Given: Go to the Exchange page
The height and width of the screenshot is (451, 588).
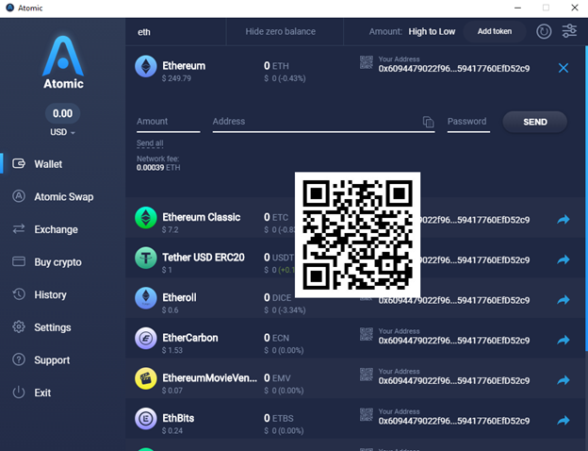Looking at the screenshot, I should coord(56,229).
